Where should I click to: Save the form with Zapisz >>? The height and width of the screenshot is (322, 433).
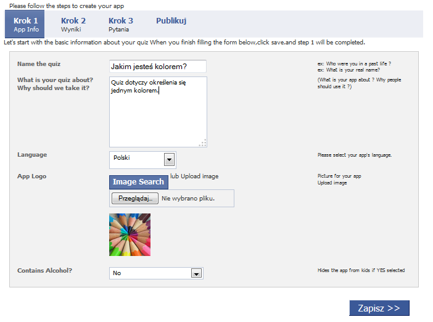coord(379,308)
